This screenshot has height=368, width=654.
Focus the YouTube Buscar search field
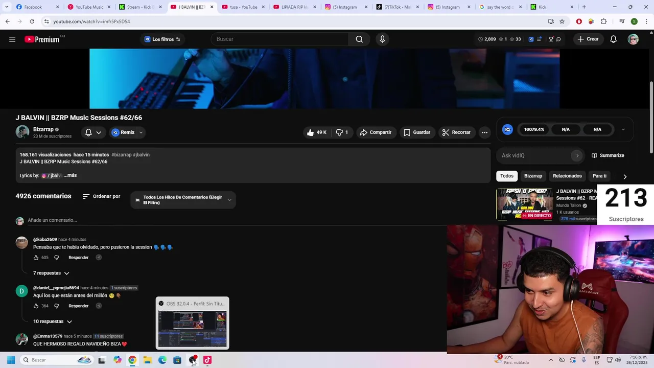point(280,39)
